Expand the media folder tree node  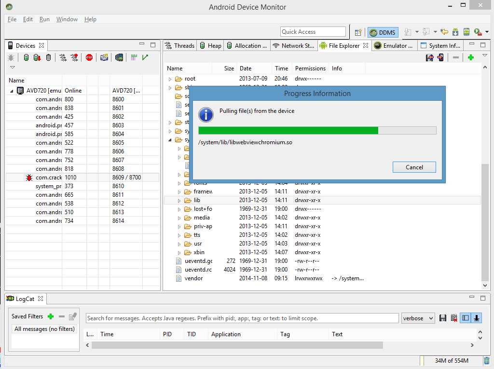179,218
